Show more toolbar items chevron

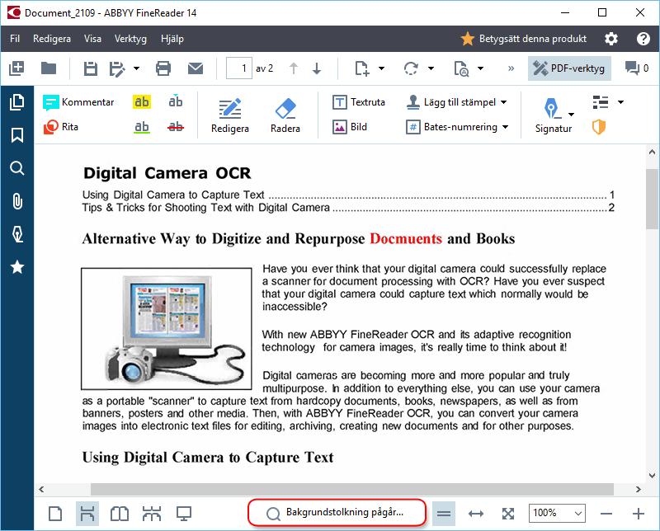tap(511, 68)
